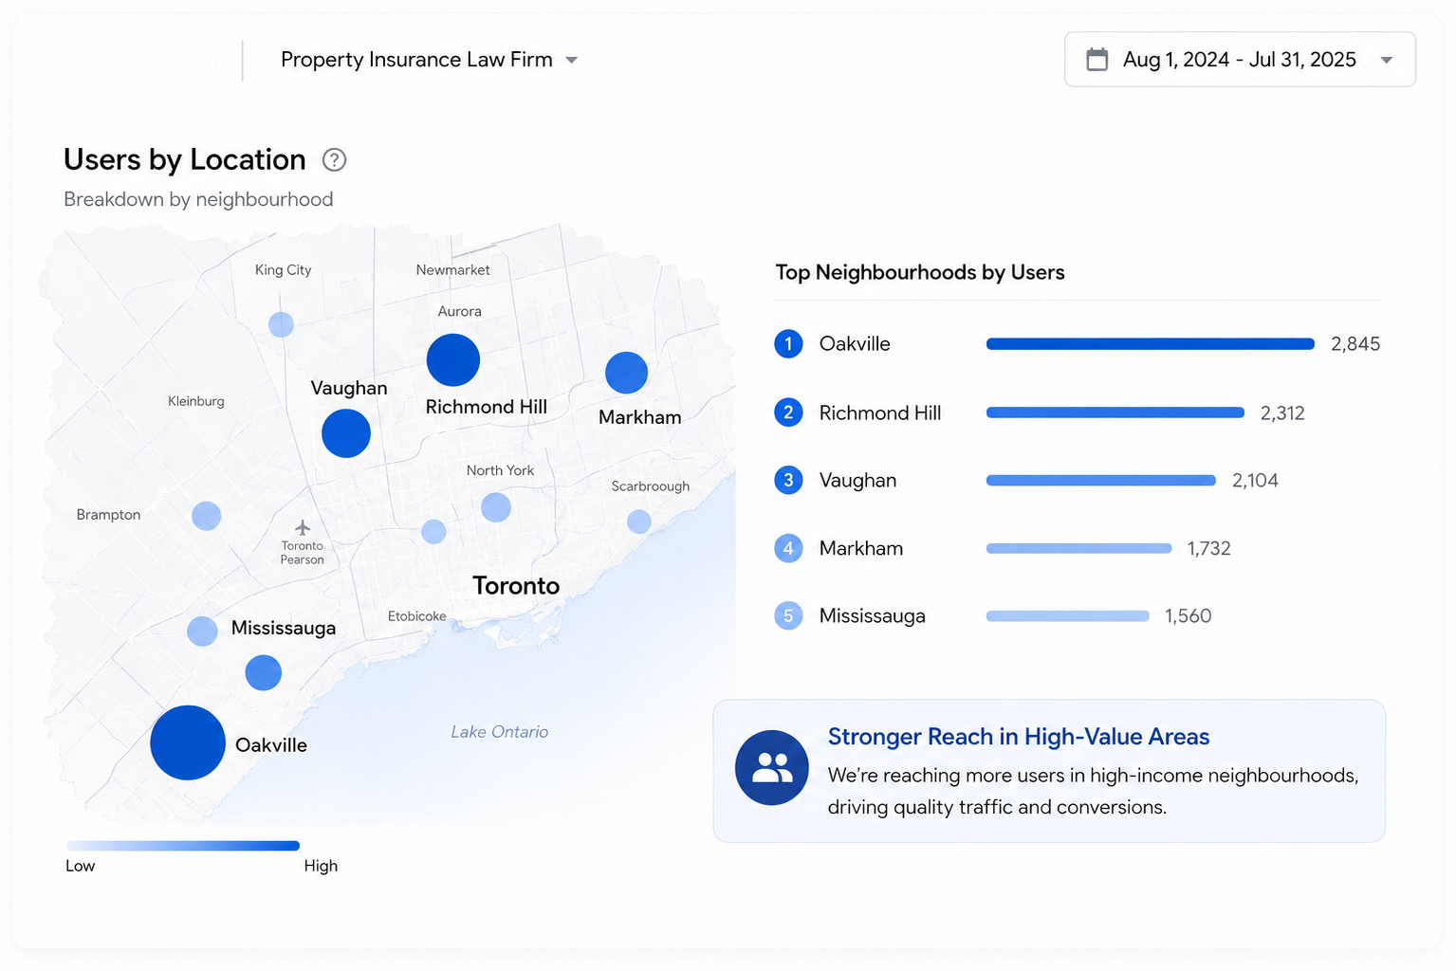Click the users group icon in insight card
Image resolution: width=1456 pixels, height=971 pixels.
click(x=772, y=768)
